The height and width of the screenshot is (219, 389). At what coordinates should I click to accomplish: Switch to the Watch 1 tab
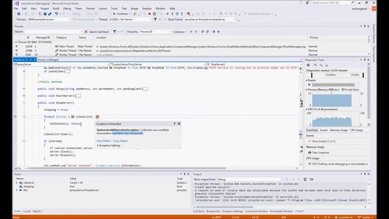click(38, 211)
